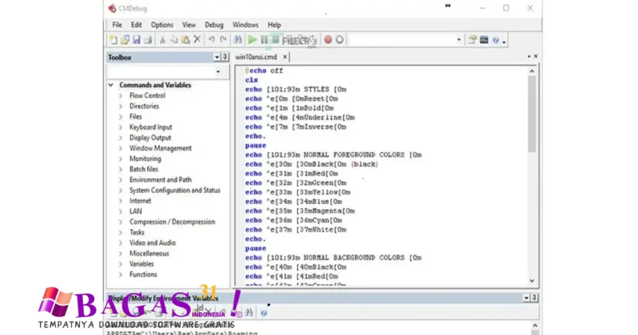Open the command prompt window icon
The image size is (638, 335).
click(x=483, y=40)
